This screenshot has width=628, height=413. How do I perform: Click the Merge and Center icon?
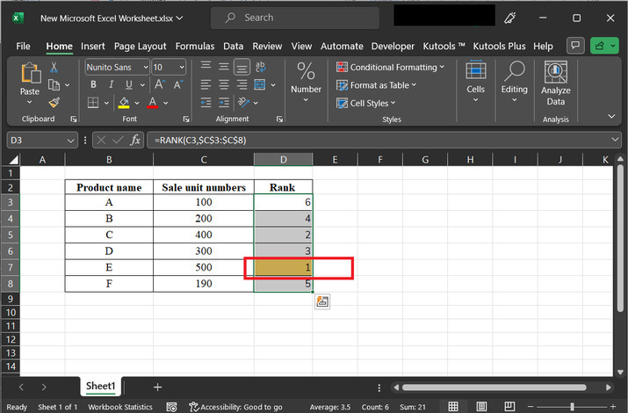(260, 84)
